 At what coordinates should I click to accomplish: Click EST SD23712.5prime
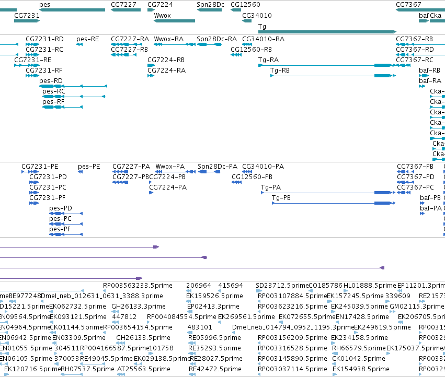coord(282,286)
